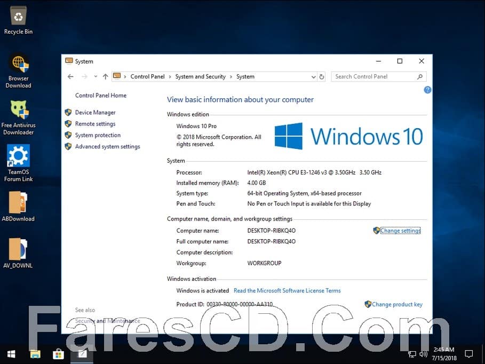Open the Microsoft Store taskbar icon
Viewport: 485px width, 364px height.
[x=58, y=354]
